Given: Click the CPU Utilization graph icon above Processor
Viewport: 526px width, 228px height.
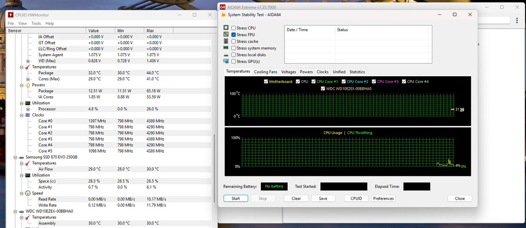Looking at the screenshot, I should pyautogui.click(x=28, y=103).
